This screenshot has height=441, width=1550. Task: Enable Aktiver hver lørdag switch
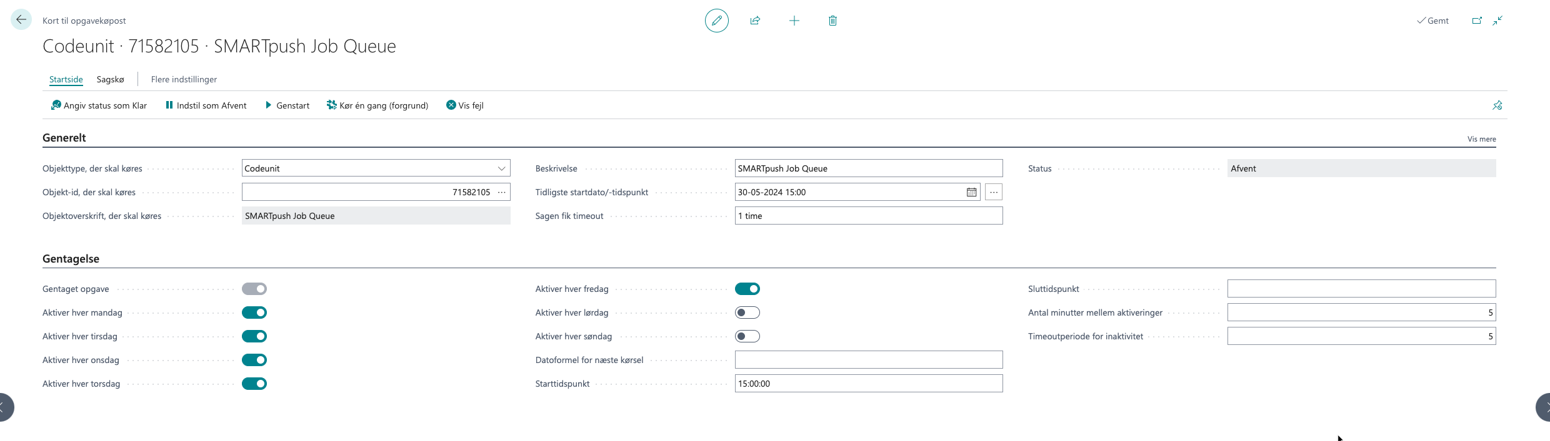(747, 313)
